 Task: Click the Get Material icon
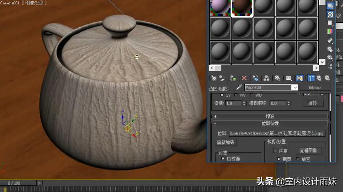214,78
